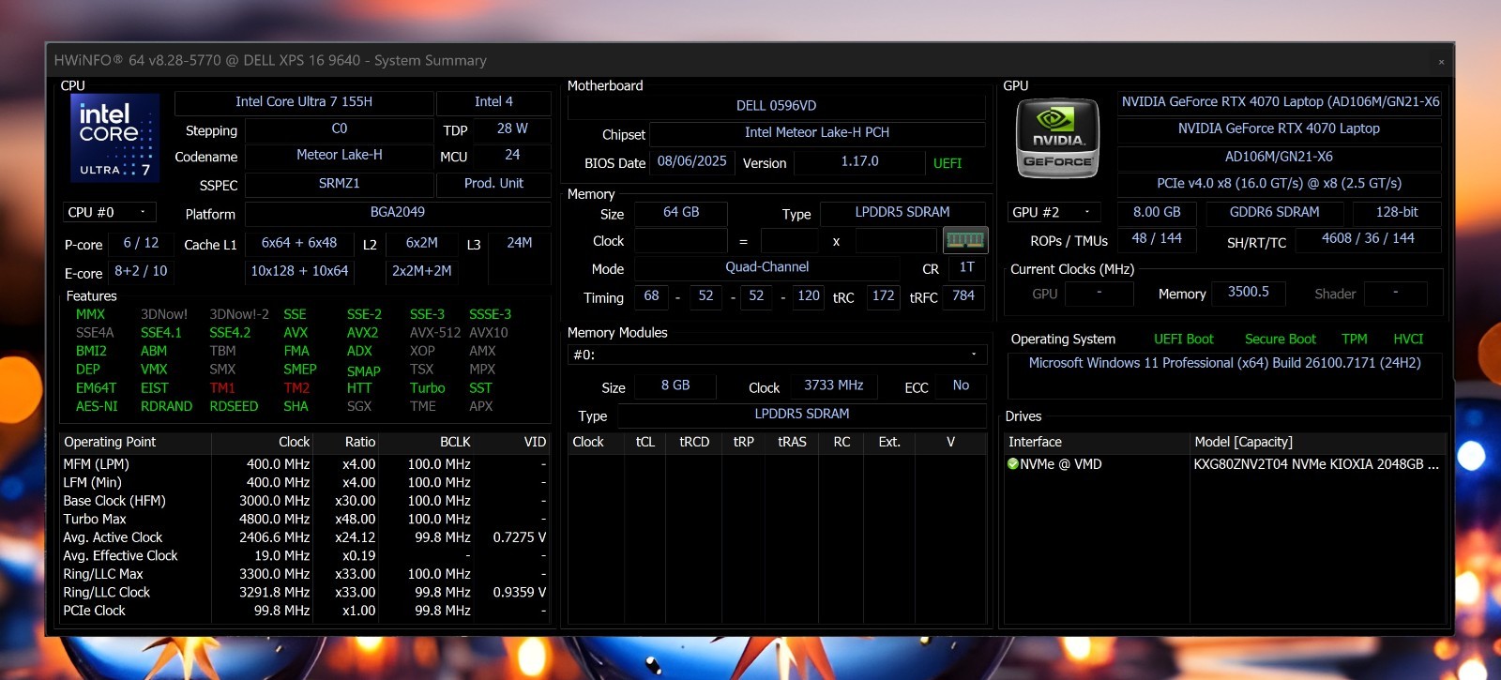The image size is (1501, 680).
Task: Click the 8 GB module size value
Action: pos(675,385)
